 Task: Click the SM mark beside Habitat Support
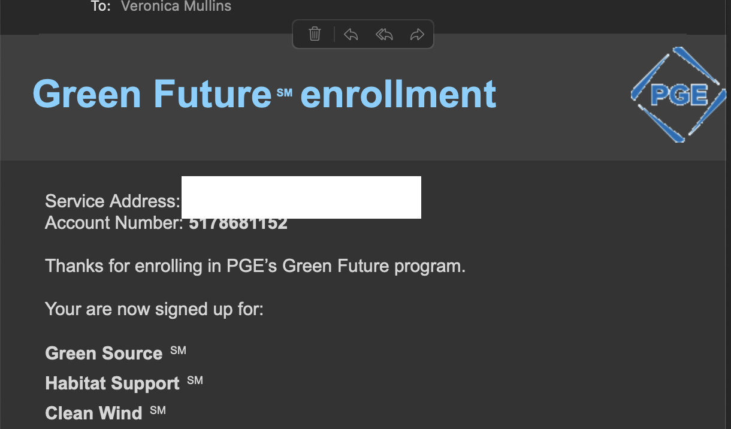[x=195, y=380]
